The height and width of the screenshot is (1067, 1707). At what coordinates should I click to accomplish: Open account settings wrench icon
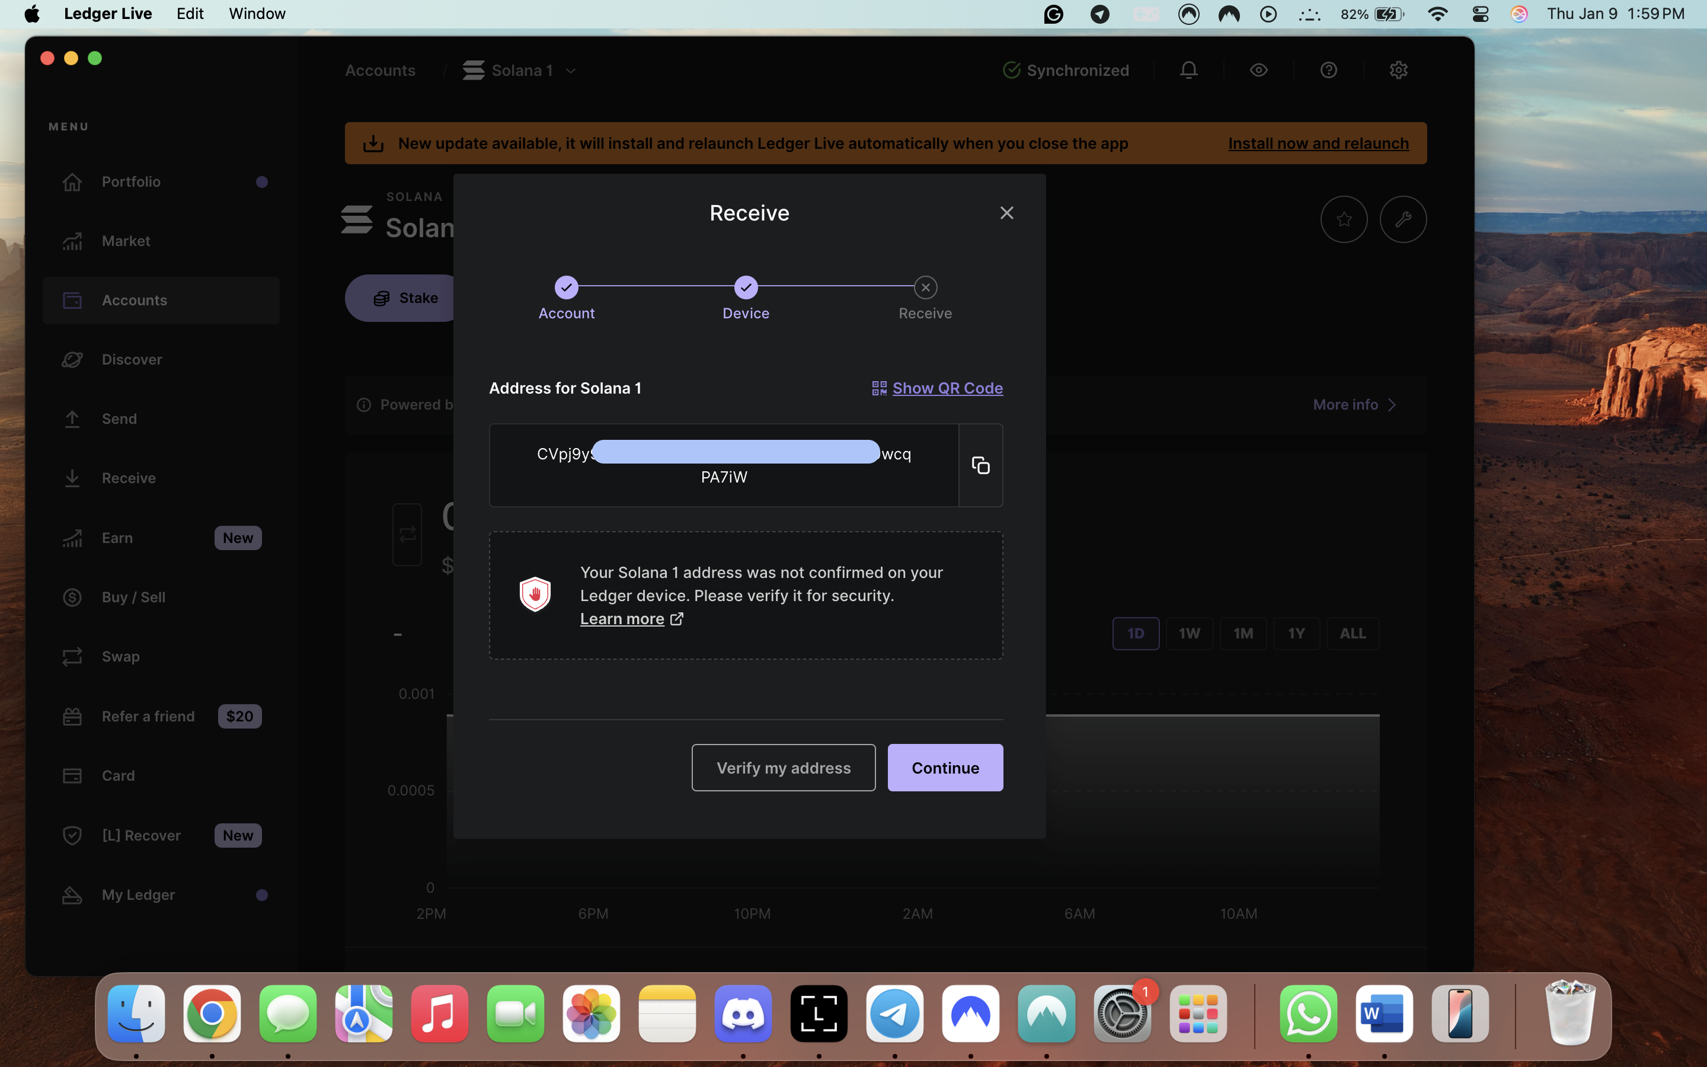pyautogui.click(x=1403, y=219)
